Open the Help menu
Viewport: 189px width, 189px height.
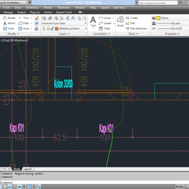(93, 8)
